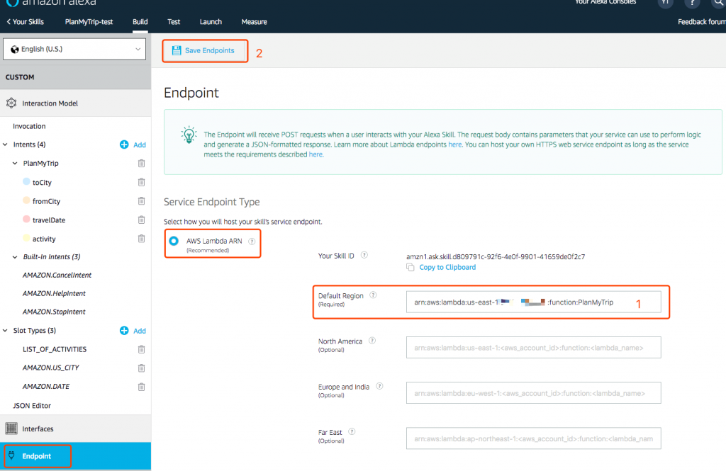Open help tooltip for Europe and India
Screen dimensions: 726x471
click(380, 386)
